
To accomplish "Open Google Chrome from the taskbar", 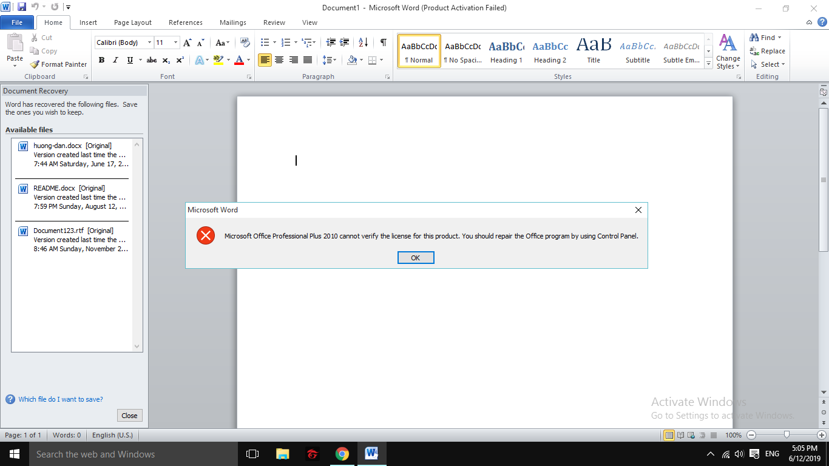I will click(342, 454).
